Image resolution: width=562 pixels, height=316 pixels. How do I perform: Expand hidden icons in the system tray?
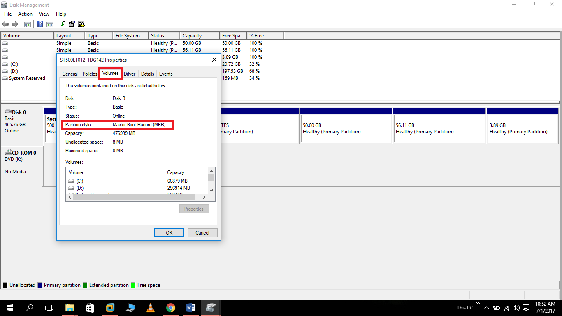coord(486,307)
